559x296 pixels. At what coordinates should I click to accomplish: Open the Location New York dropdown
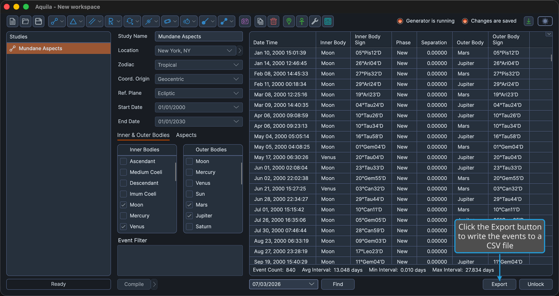click(x=196, y=51)
